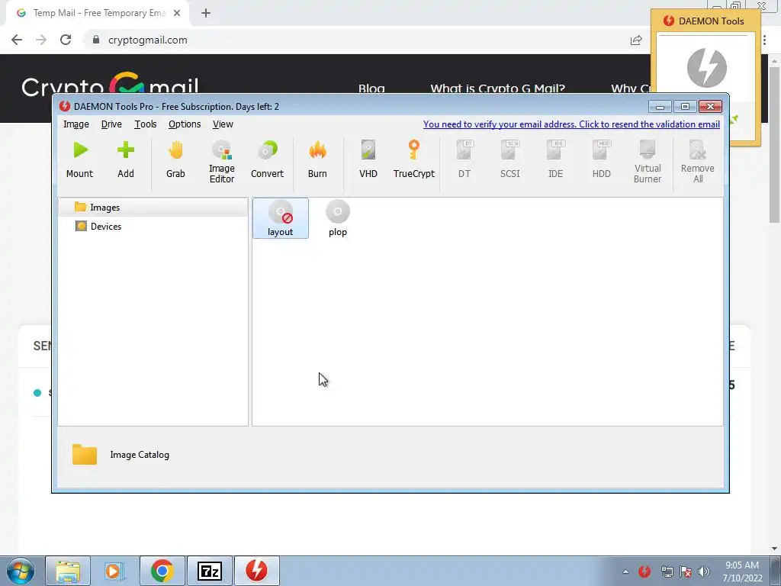
Task: Click the HDD drive icon
Action: coord(601,159)
